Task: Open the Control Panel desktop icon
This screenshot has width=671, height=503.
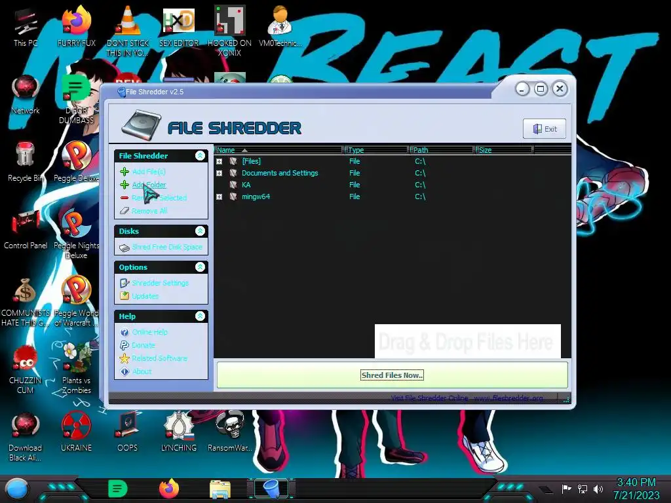Action: point(26,230)
